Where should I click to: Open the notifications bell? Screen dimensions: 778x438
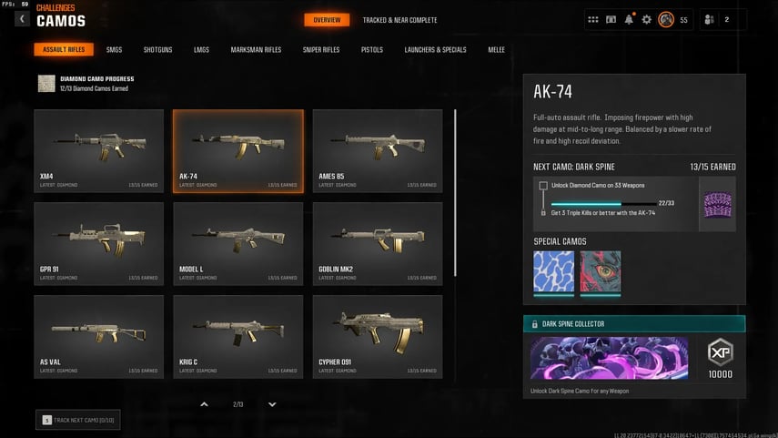pyautogui.click(x=629, y=19)
